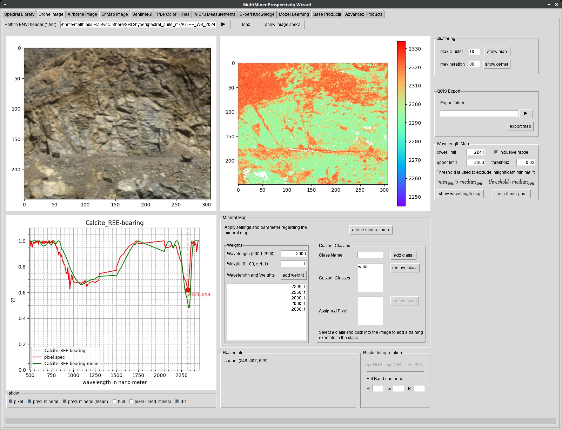Select the RGB raster interpretation option
This screenshot has width=562, height=430.
click(x=369, y=365)
